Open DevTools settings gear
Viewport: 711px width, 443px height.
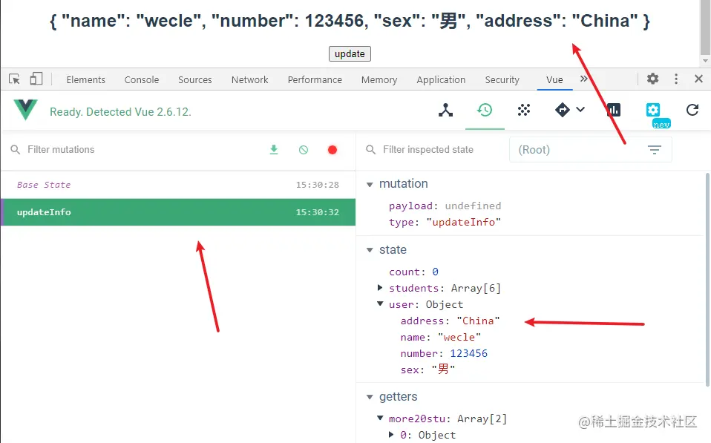point(652,79)
